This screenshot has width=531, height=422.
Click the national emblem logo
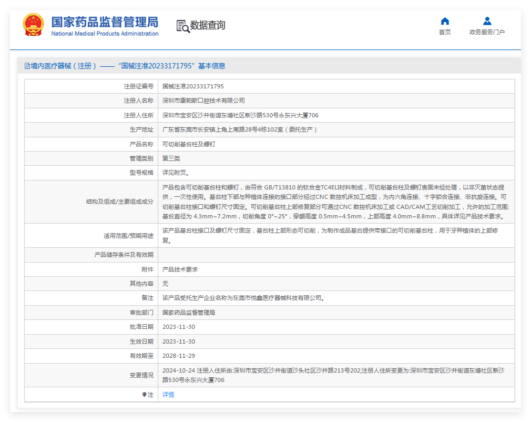coord(33,25)
